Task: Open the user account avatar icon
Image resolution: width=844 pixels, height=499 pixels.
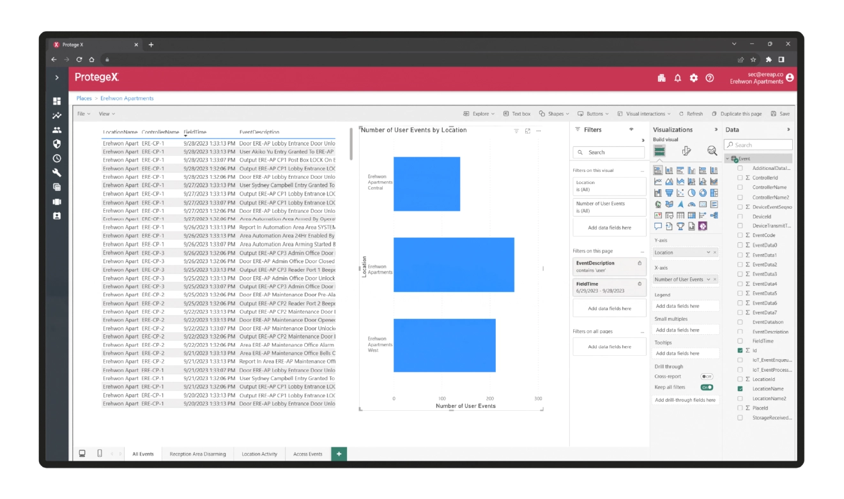Action: pyautogui.click(x=790, y=77)
